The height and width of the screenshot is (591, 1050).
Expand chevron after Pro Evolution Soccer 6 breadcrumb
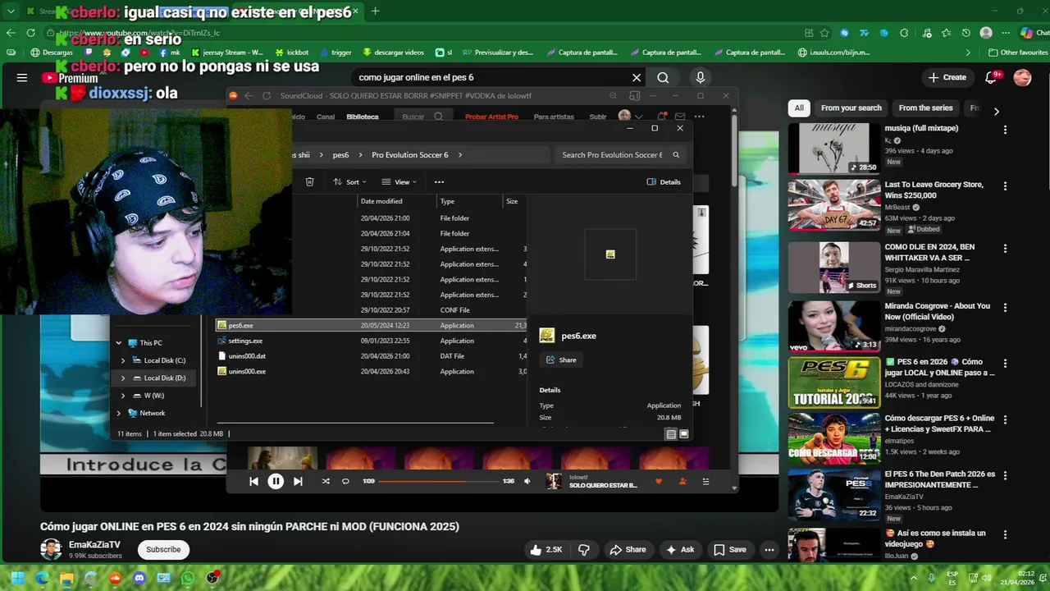coord(460,154)
